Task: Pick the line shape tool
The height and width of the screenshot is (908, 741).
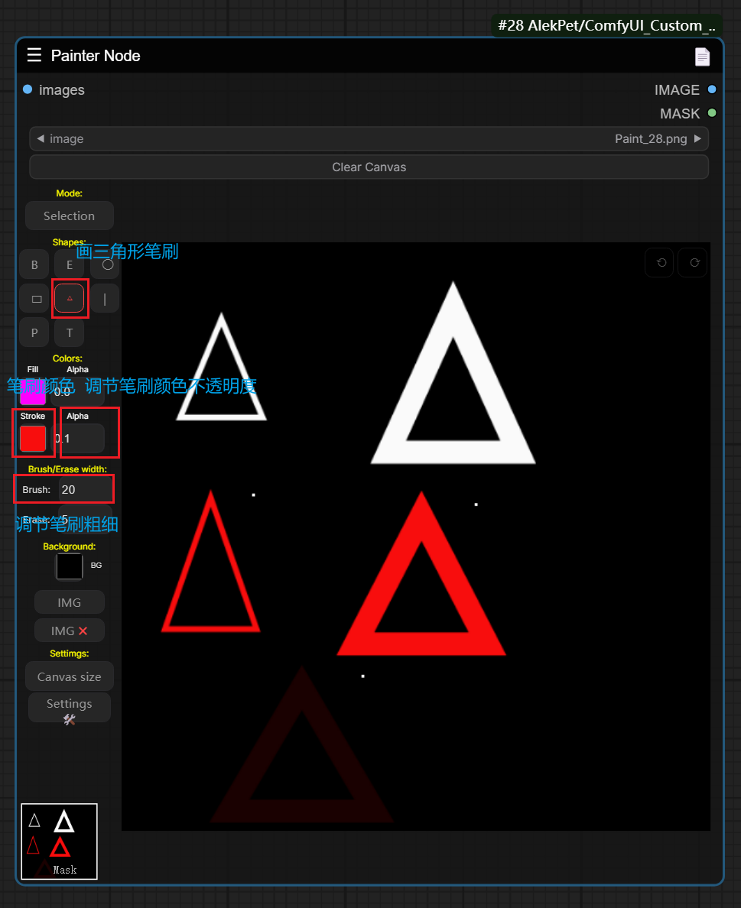Action: click(x=105, y=299)
